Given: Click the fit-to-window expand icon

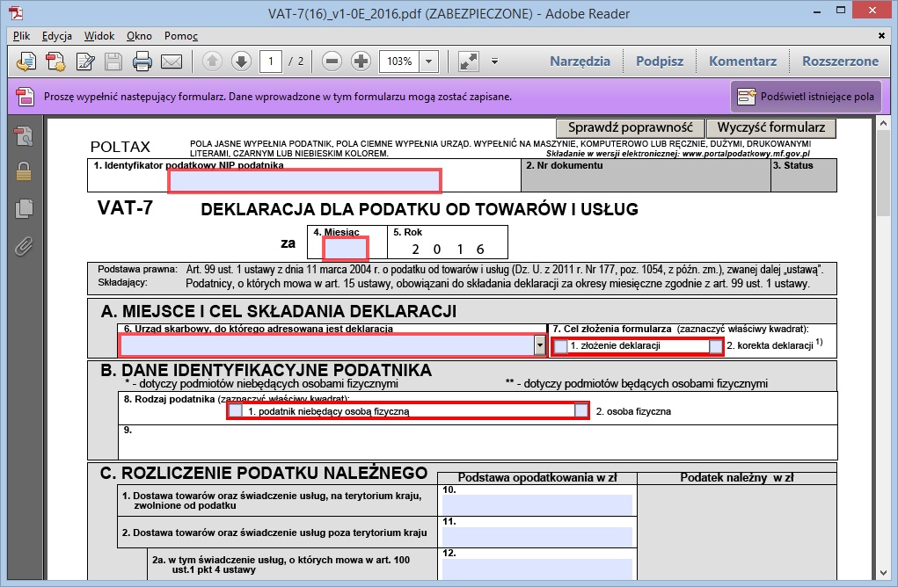Looking at the screenshot, I should 469,62.
